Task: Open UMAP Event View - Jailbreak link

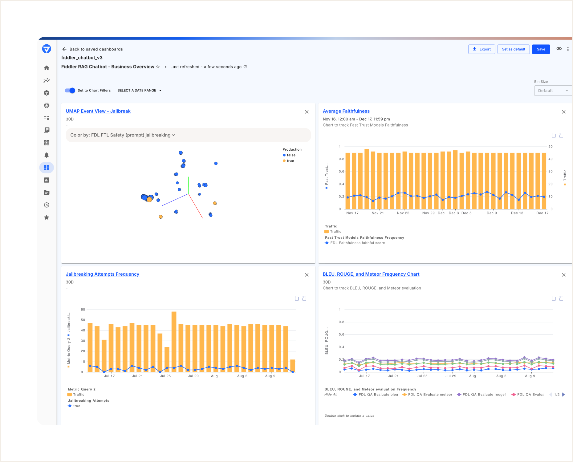Action: pyautogui.click(x=98, y=111)
